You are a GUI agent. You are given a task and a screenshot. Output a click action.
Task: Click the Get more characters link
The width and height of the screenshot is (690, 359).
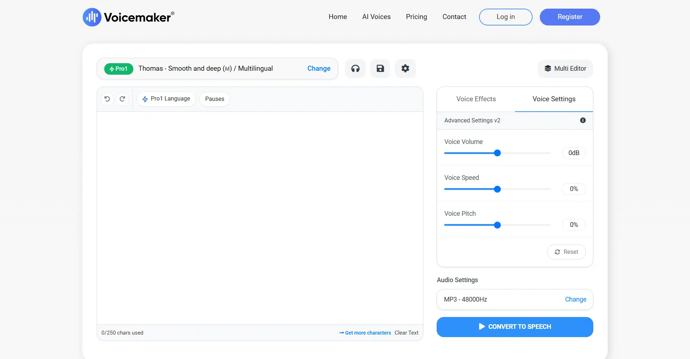pos(365,333)
